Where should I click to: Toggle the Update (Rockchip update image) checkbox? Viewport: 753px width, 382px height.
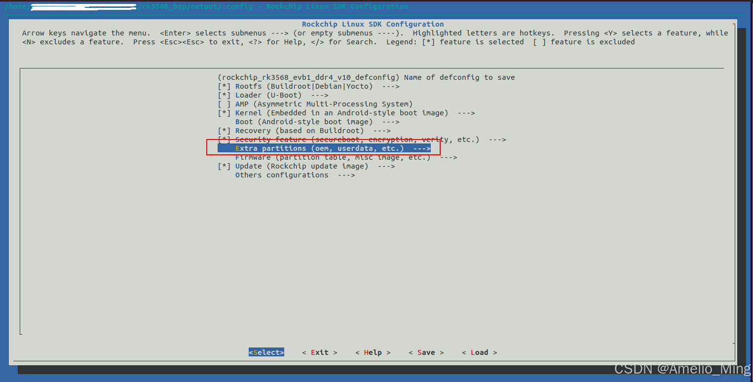(x=225, y=166)
